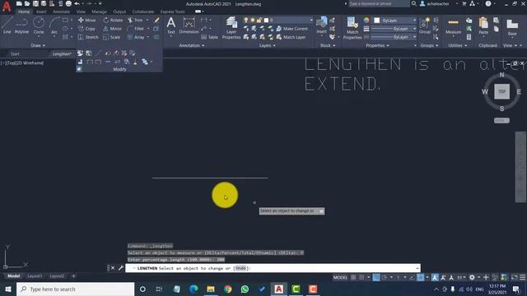Viewport: 527px width, 296px height.
Task: Click the Plot printer icon in Quick Access
Action: click(68, 3)
